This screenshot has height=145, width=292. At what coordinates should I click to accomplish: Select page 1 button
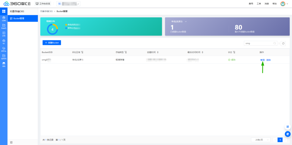coord(280,140)
